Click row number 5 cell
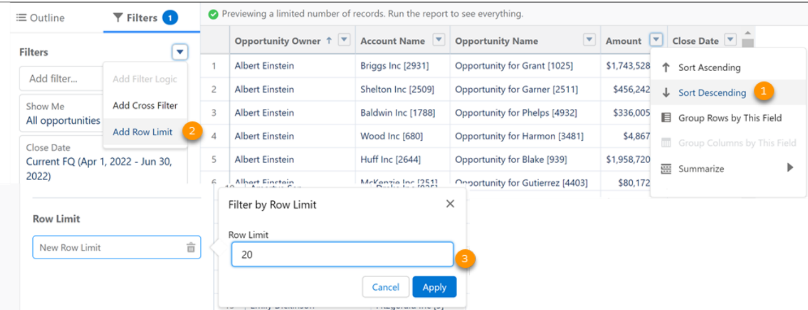The width and height of the screenshot is (808, 310). [x=214, y=159]
